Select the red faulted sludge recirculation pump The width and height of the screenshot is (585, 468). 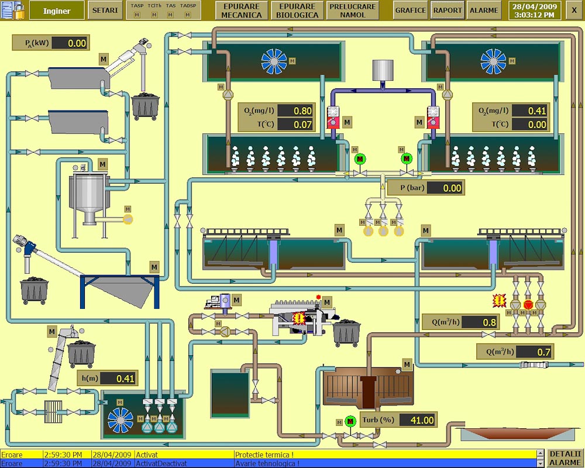click(x=528, y=304)
